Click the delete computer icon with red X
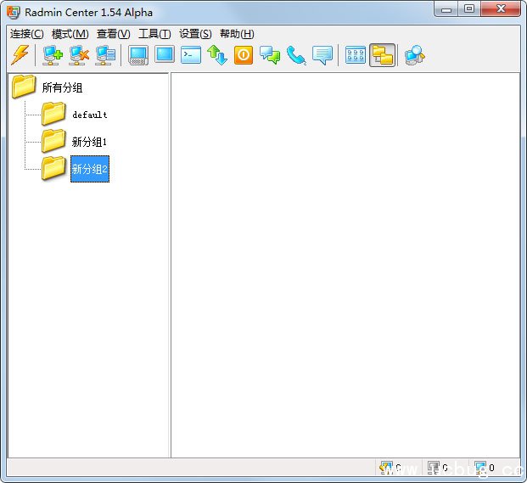This screenshot has width=527, height=483. tap(79, 55)
